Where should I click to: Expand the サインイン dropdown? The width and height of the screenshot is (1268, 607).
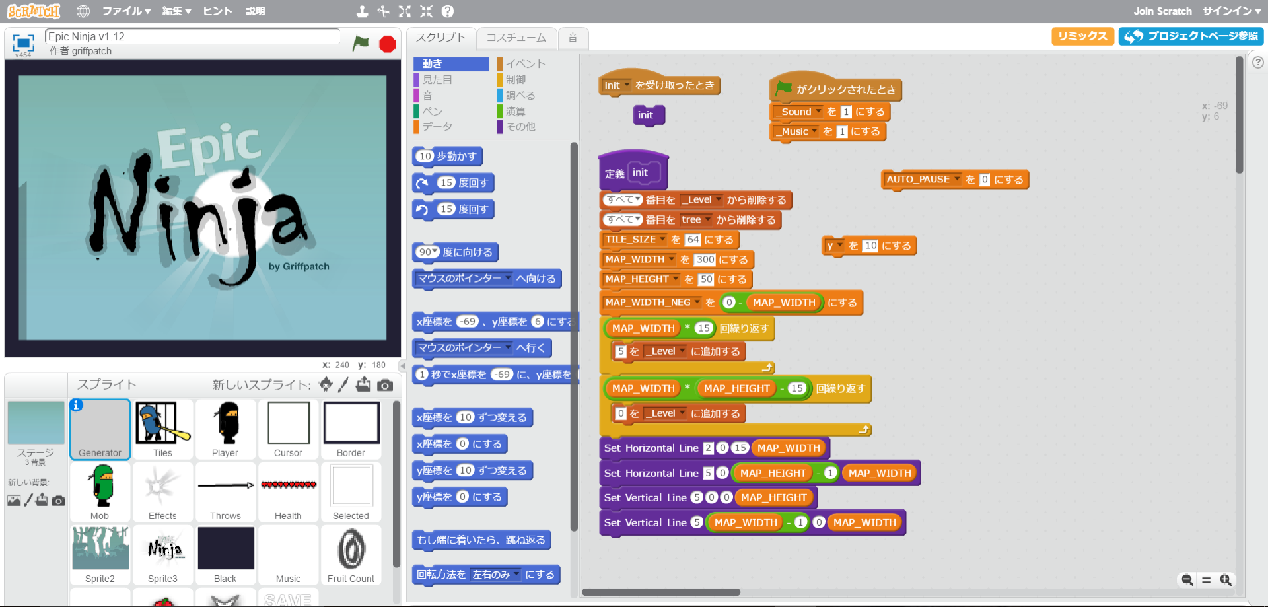coord(1230,11)
